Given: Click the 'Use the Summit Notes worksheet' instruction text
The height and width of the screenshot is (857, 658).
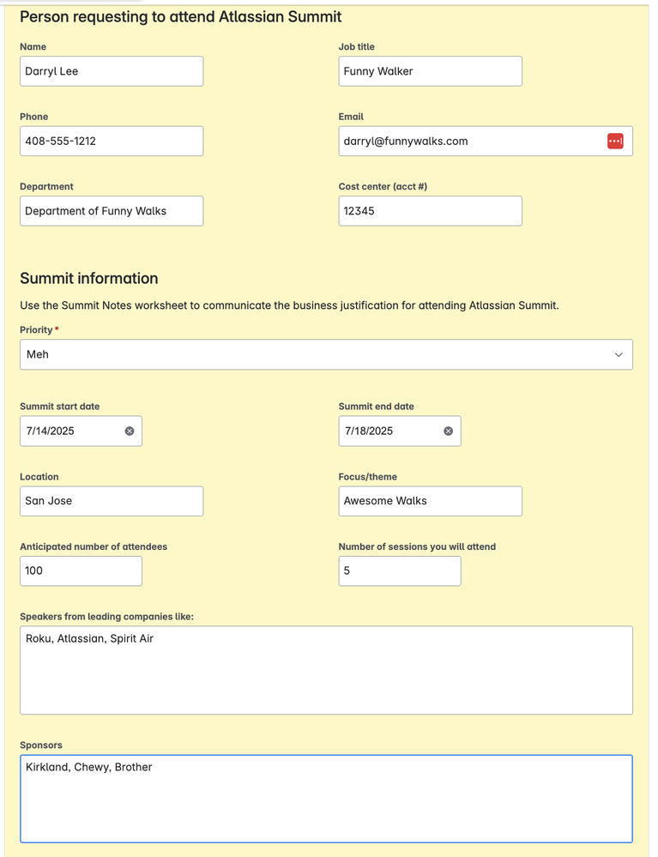Looking at the screenshot, I should click(x=290, y=305).
